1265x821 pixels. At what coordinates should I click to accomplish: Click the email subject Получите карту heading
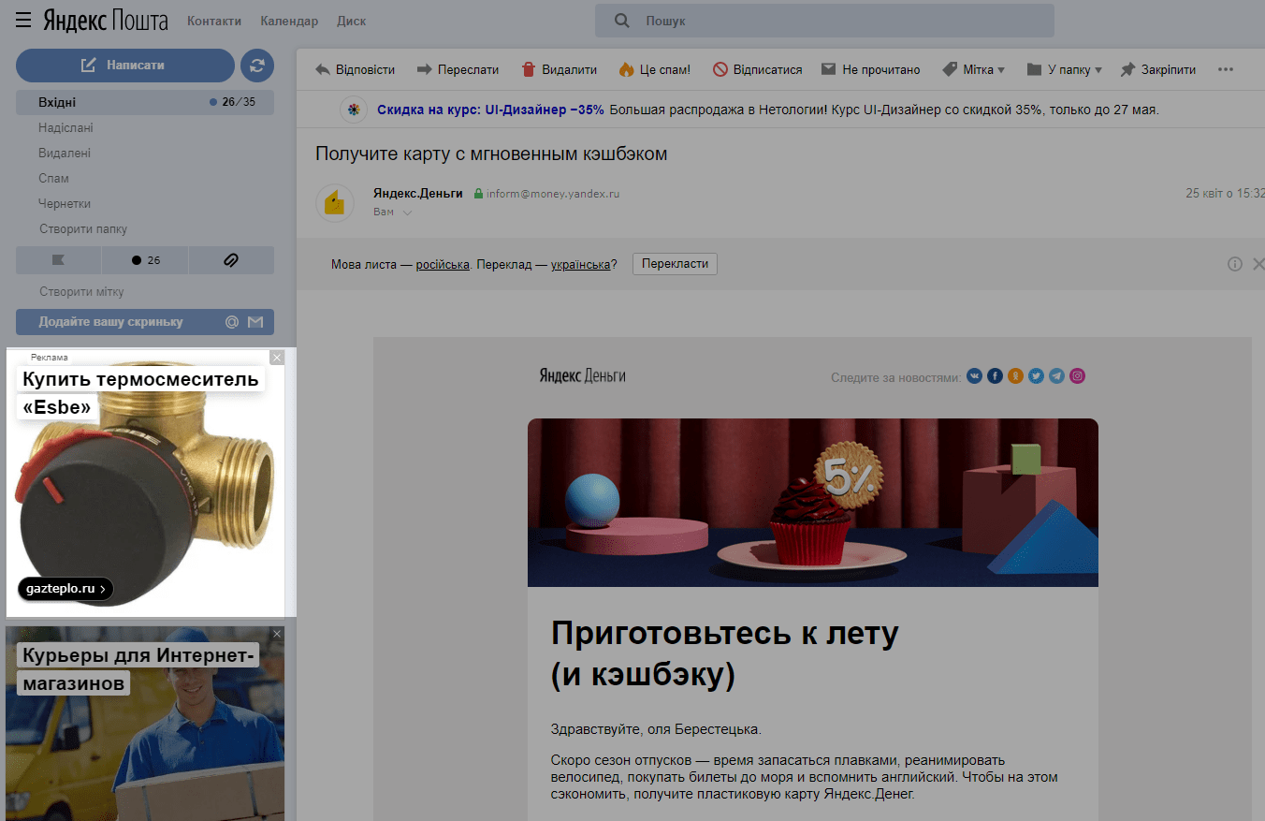(x=491, y=154)
